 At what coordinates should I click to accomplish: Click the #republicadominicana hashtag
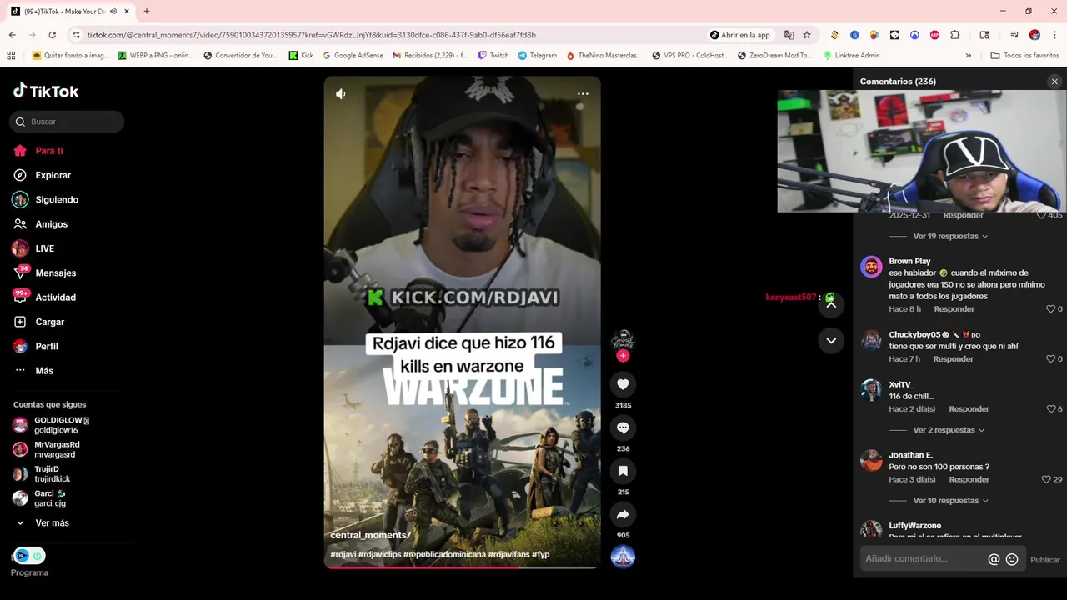[444, 555]
